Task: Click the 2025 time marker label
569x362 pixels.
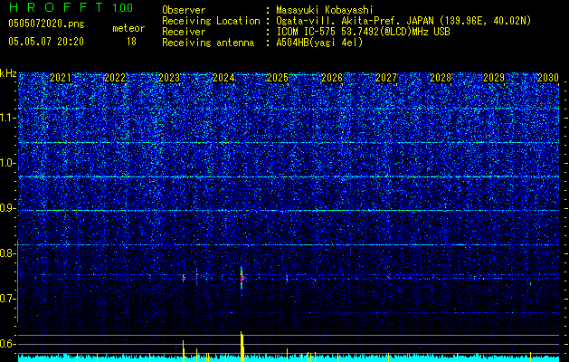Action: pos(278,78)
